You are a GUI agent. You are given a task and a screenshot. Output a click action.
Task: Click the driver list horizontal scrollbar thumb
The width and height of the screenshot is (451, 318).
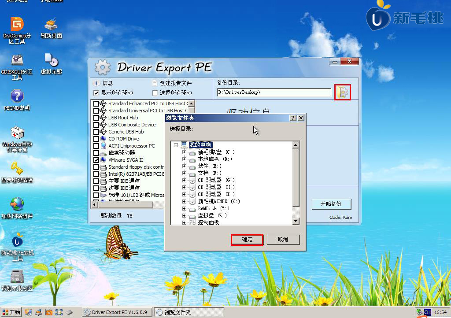[x=126, y=204]
